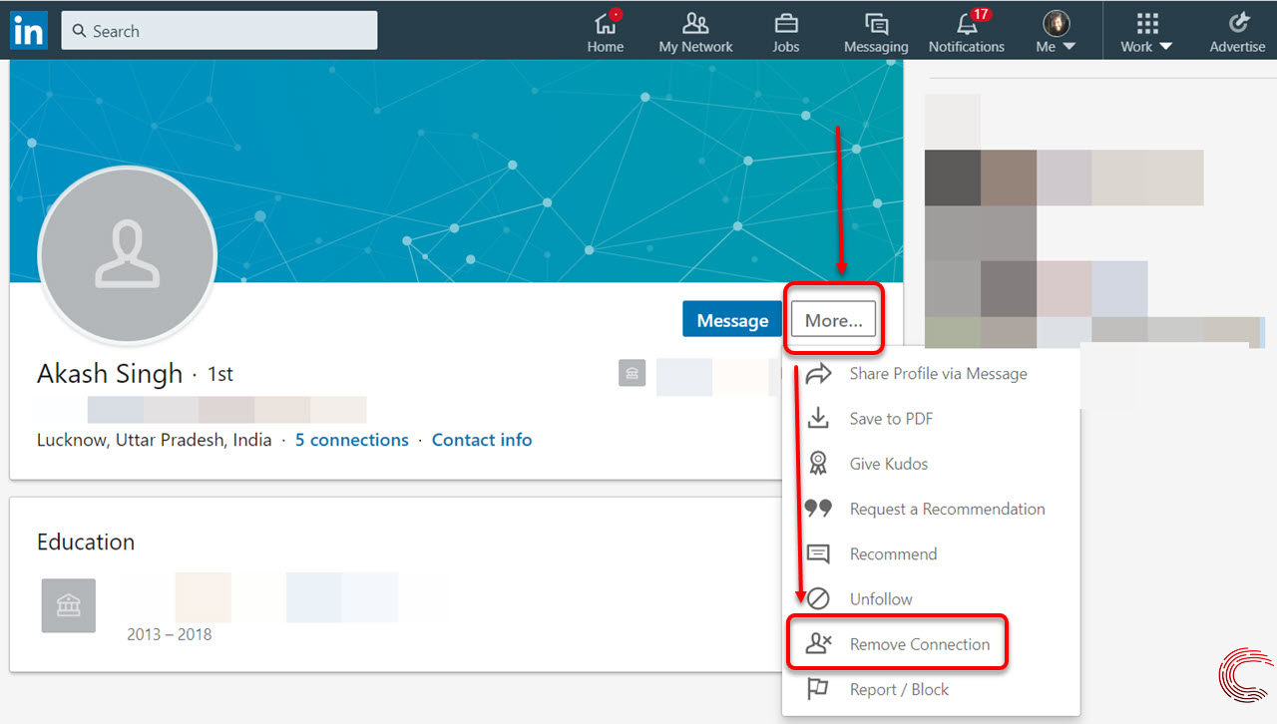The height and width of the screenshot is (724, 1277).
Task: Select the My Network icon
Action: pos(695,30)
